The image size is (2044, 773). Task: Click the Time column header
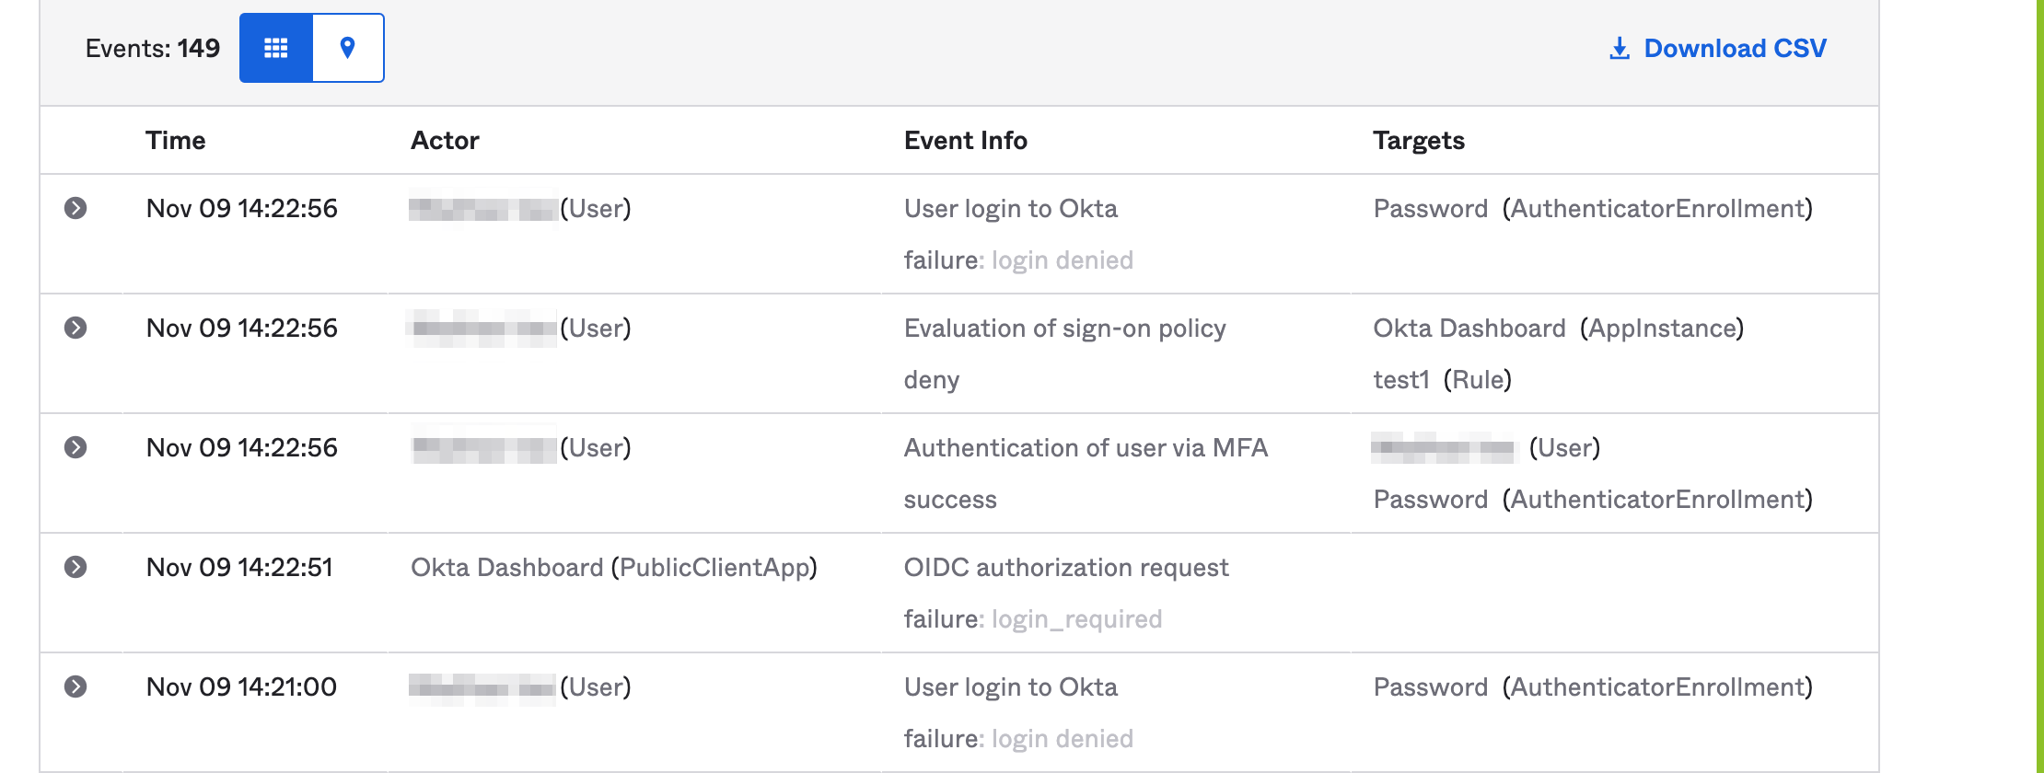[x=175, y=141]
